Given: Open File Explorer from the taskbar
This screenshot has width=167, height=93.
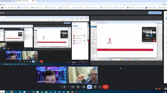Looking at the screenshot, I should pos(68,92).
